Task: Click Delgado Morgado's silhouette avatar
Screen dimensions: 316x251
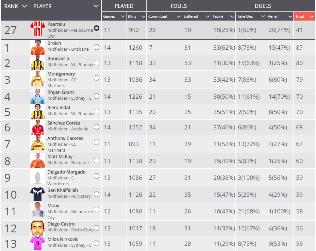Action: (38, 177)
